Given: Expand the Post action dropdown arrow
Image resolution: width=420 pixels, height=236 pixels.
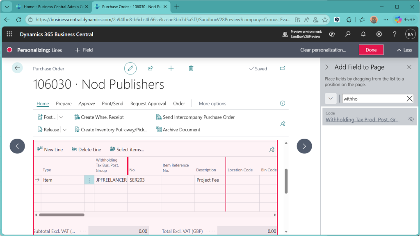Looking at the screenshot, I should (61, 117).
